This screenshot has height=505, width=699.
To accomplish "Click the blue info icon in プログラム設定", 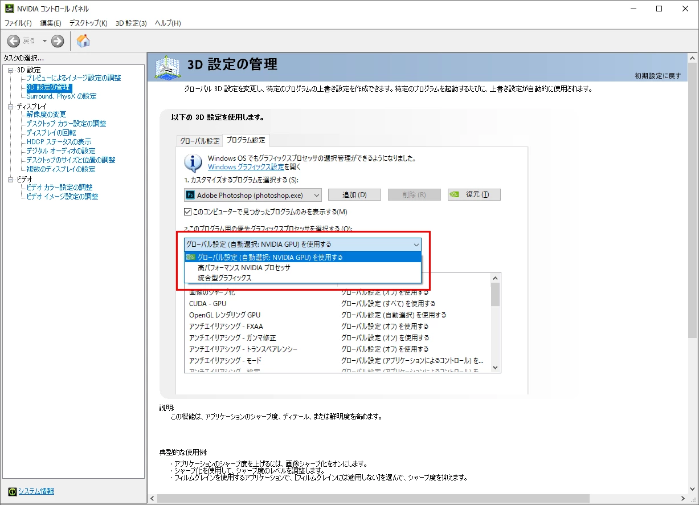I will coord(193,162).
